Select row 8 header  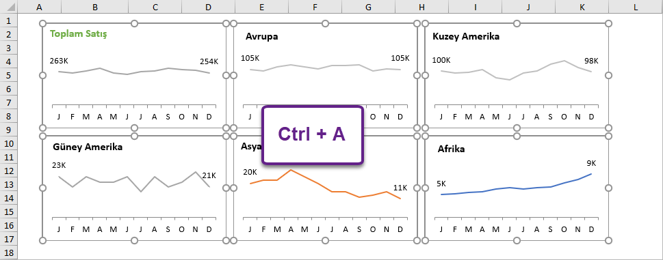tap(10, 116)
